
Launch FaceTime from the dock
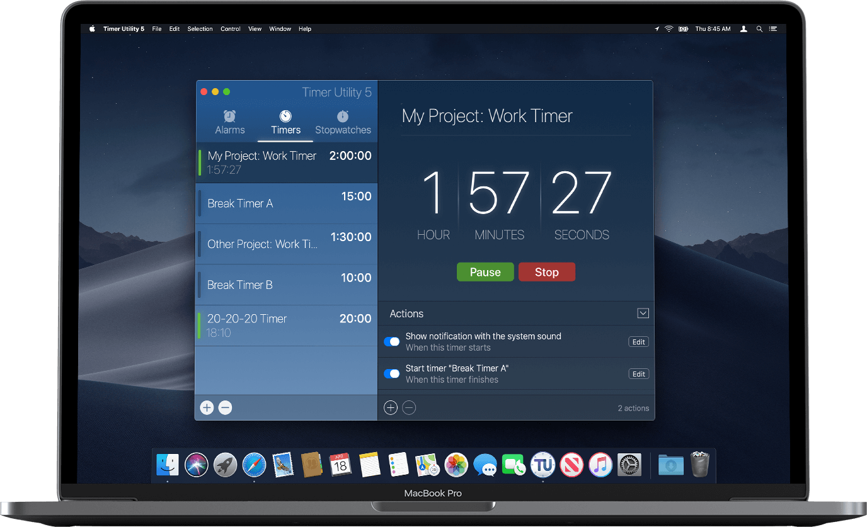coord(514,465)
